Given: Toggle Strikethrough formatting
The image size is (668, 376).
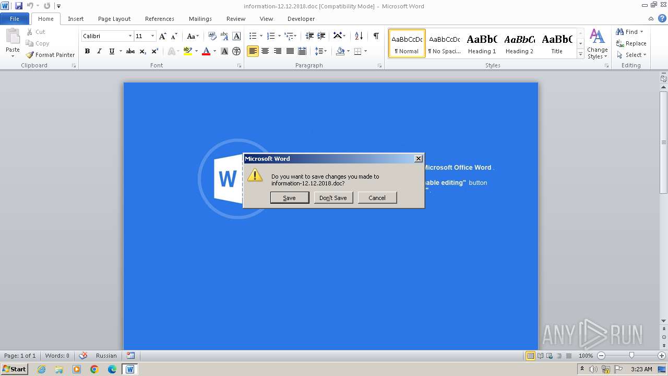Looking at the screenshot, I should click(130, 51).
